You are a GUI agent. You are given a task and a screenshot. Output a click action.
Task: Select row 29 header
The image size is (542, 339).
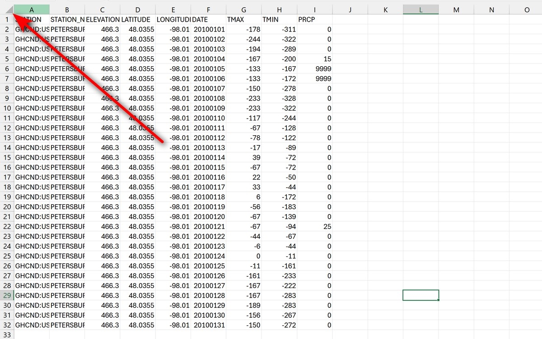tap(7, 295)
